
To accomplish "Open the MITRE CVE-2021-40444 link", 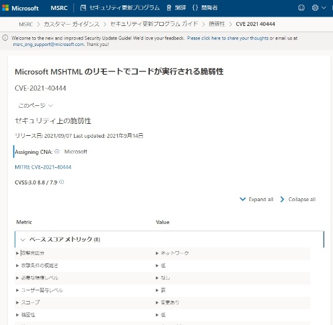I will [43, 167].
